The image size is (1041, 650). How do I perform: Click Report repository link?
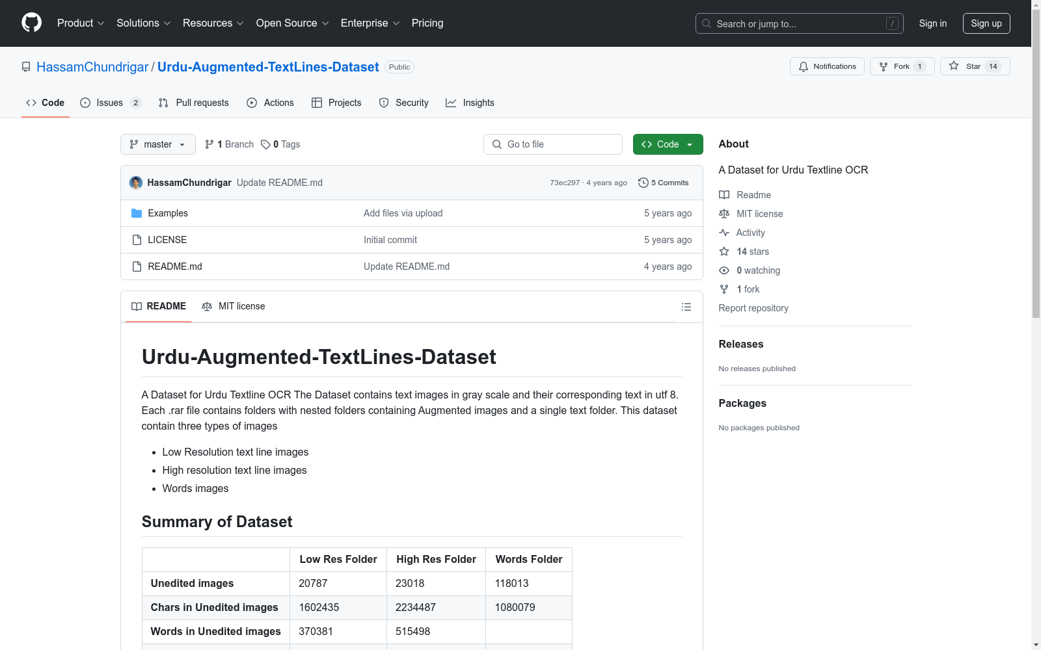coord(753,308)
